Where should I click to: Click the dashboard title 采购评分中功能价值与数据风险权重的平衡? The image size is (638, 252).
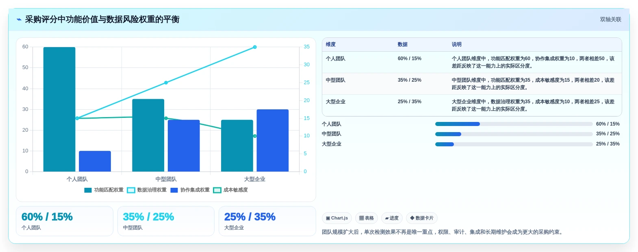[102, 20]
